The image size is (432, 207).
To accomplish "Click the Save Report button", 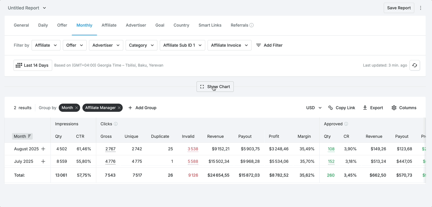I will coord(399,8).
